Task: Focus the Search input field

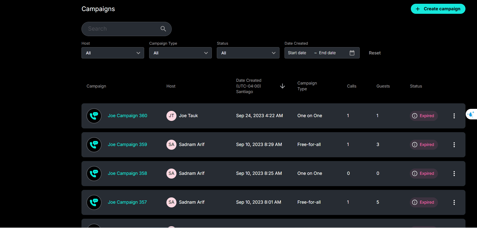Action: 126,29
